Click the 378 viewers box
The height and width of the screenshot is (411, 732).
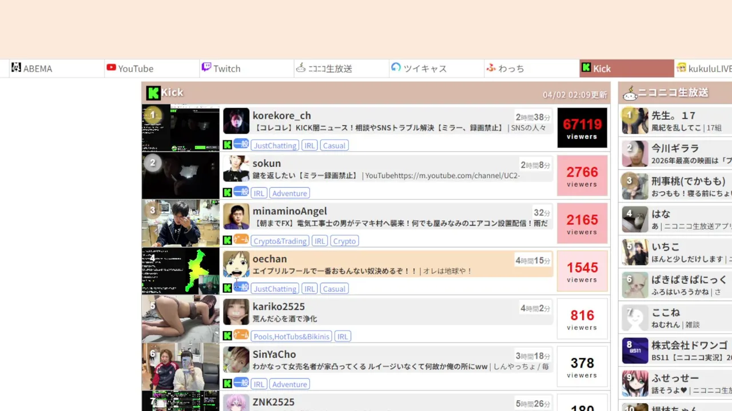(582, 366)
